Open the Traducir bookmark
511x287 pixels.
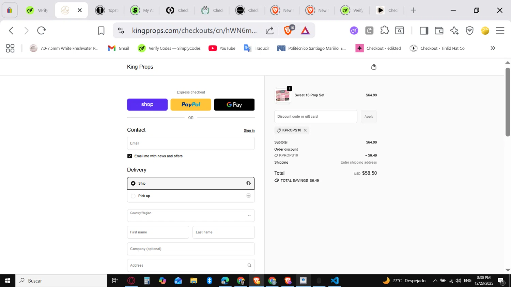point(257,48)
